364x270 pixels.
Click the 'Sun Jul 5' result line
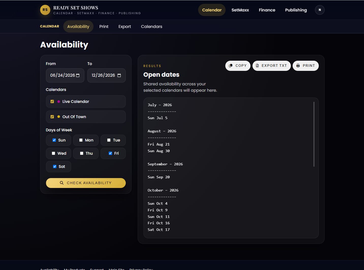157,118
